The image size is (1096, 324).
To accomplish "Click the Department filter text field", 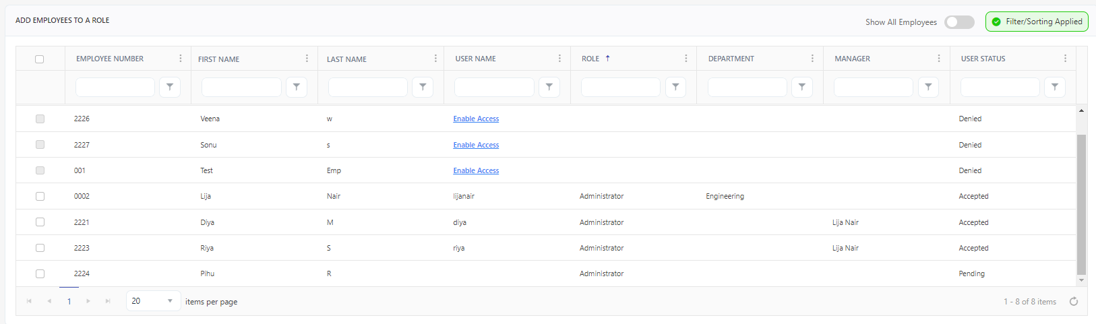I will point(747,87).
